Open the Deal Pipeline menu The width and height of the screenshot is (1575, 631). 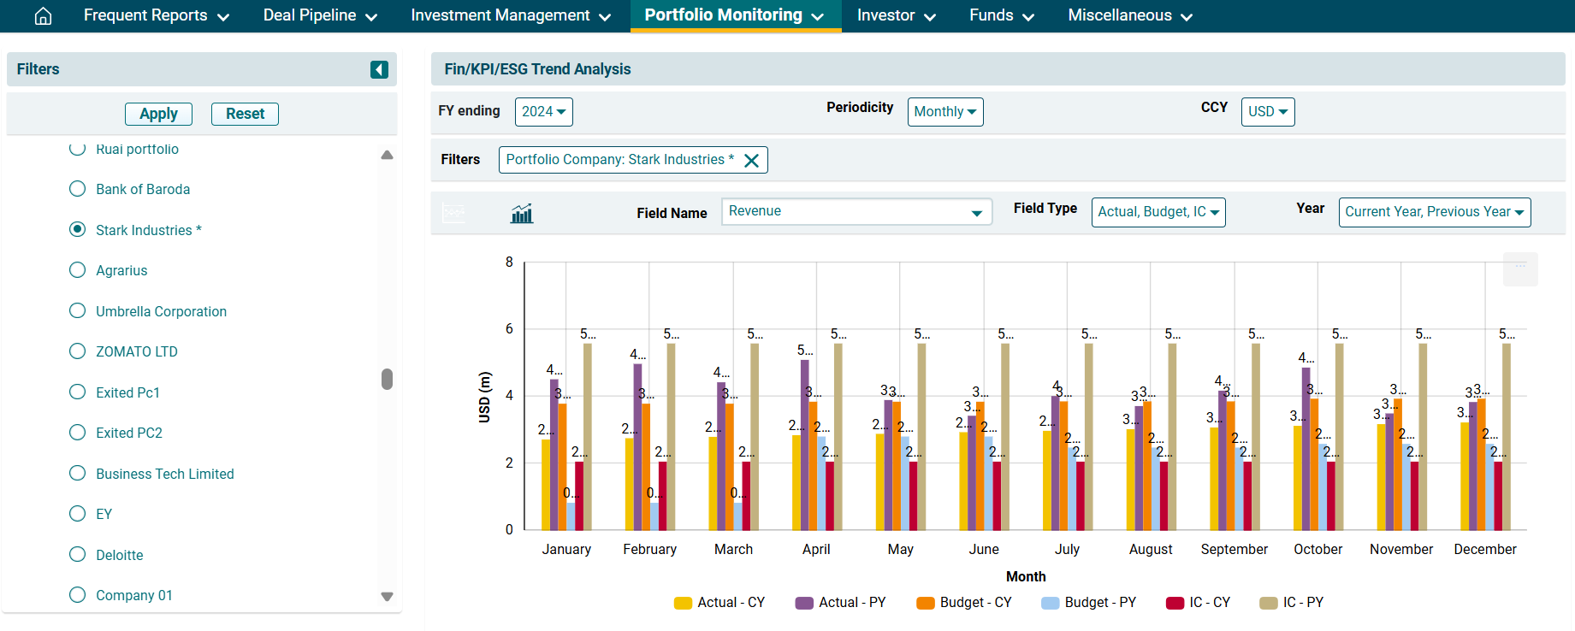(320, 16)
